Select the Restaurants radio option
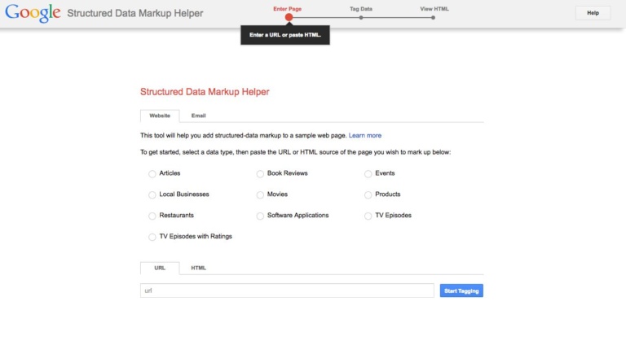This screenshot has height=354, width=626. 152,216
